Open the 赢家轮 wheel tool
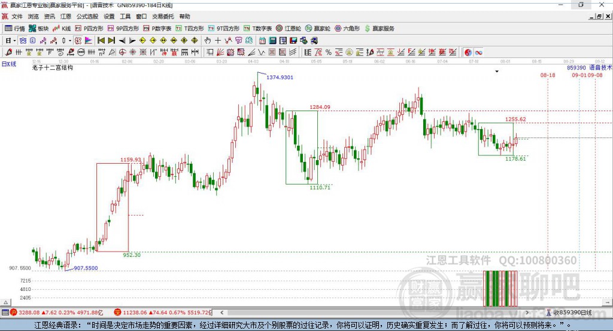 [x=318, y=29]
